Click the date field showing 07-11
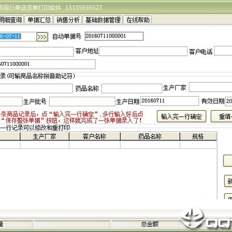This screenshot has width=232, height=232. click(17, 36)
